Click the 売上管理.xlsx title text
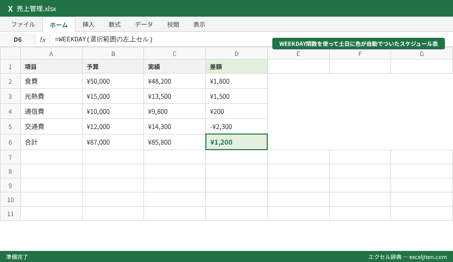Viewport: 453px width, 262px height. pos(36,9)
